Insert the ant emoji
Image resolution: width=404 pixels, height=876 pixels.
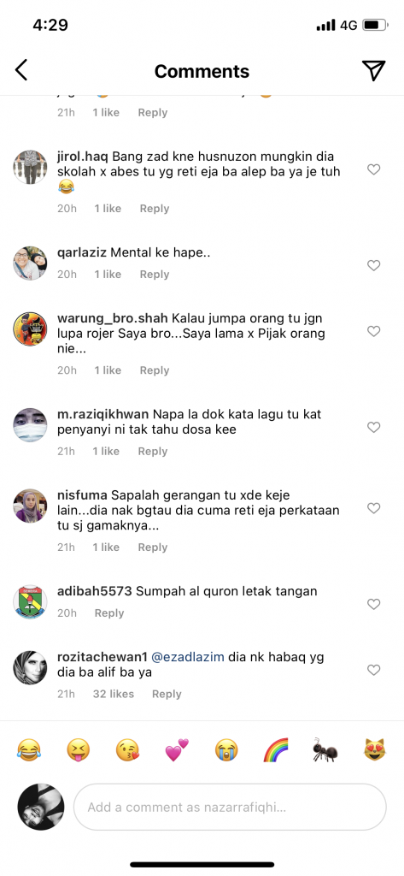coord(325,749)
